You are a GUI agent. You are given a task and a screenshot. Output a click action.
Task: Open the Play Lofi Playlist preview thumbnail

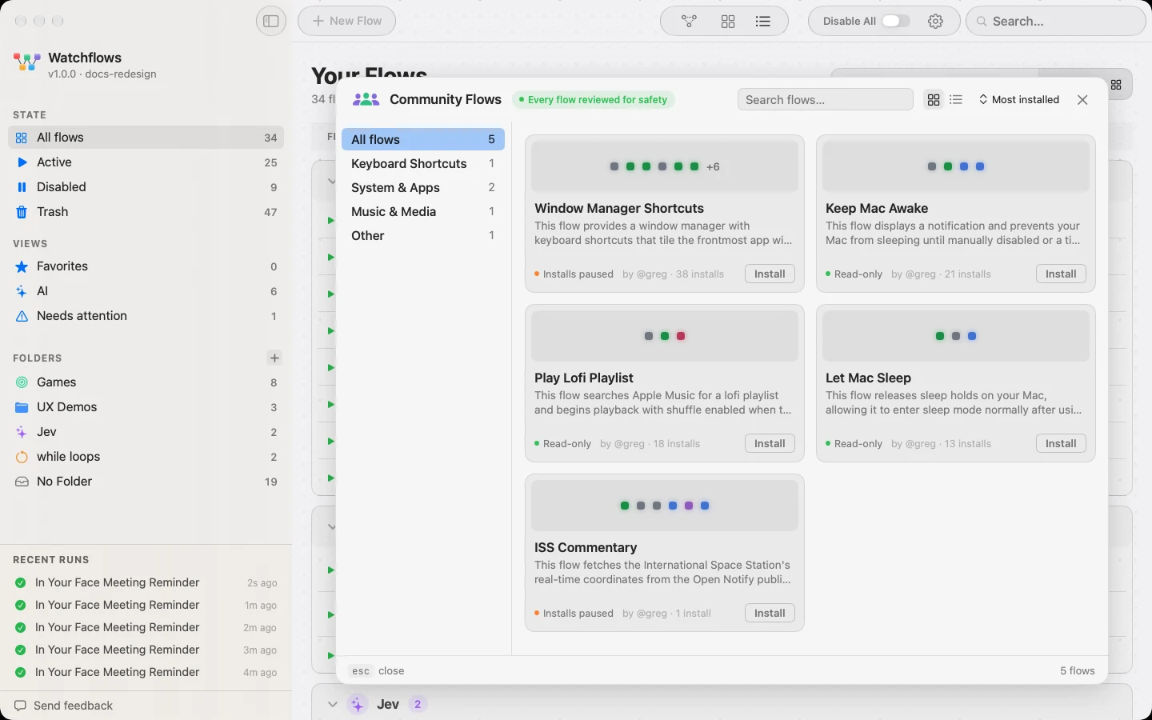[665, 336]
